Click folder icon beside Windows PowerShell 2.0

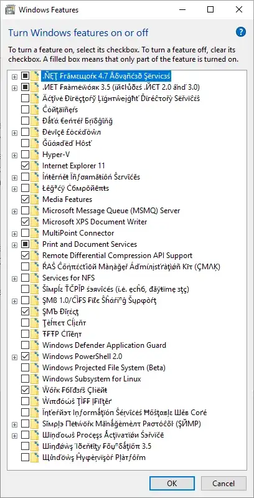click(x=35, y=357)
